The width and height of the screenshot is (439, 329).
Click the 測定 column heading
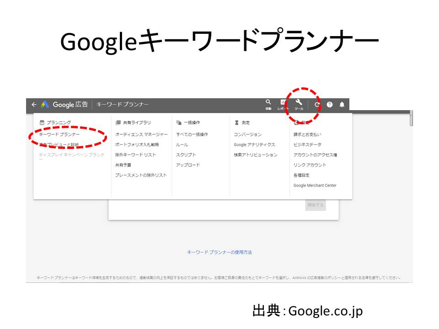(246, 122)
